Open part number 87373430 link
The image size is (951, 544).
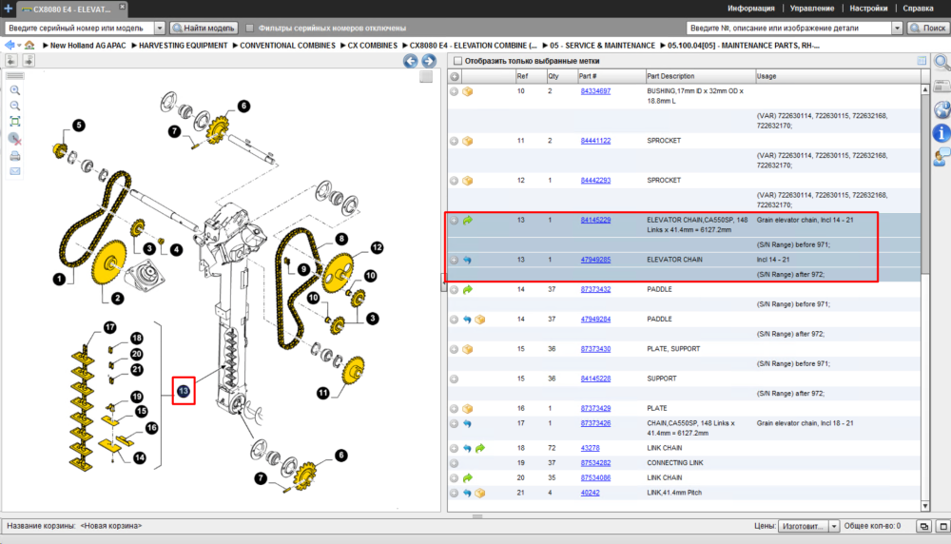tap(595, 349)
